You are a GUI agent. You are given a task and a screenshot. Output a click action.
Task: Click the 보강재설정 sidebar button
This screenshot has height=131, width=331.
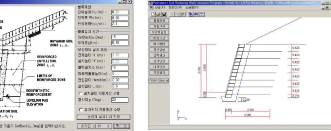pos(159,32)
